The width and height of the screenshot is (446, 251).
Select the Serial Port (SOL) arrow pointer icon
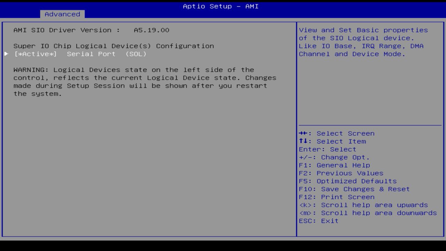(x=6, y=54)
